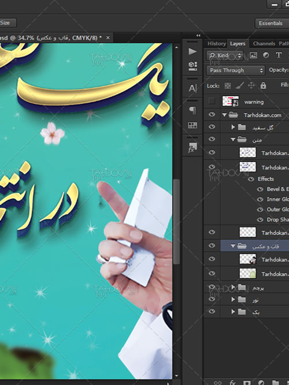This screenshot has width=289, height=385.
Task: Select the warning layer thumbnail
Action: [x=231, y=101]
